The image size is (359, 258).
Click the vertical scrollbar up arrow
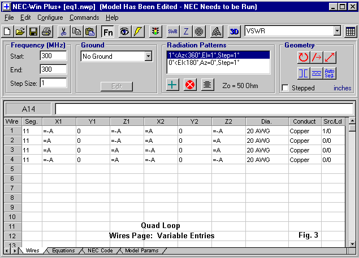pos(352,121)
